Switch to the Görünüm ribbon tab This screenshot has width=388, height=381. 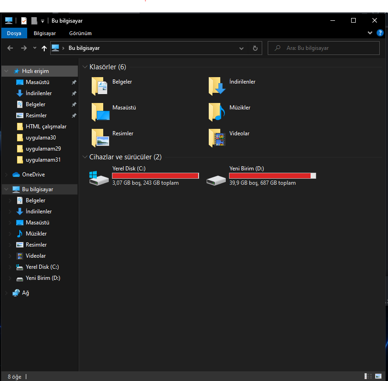pyautogui.click(x=81, y=33)
